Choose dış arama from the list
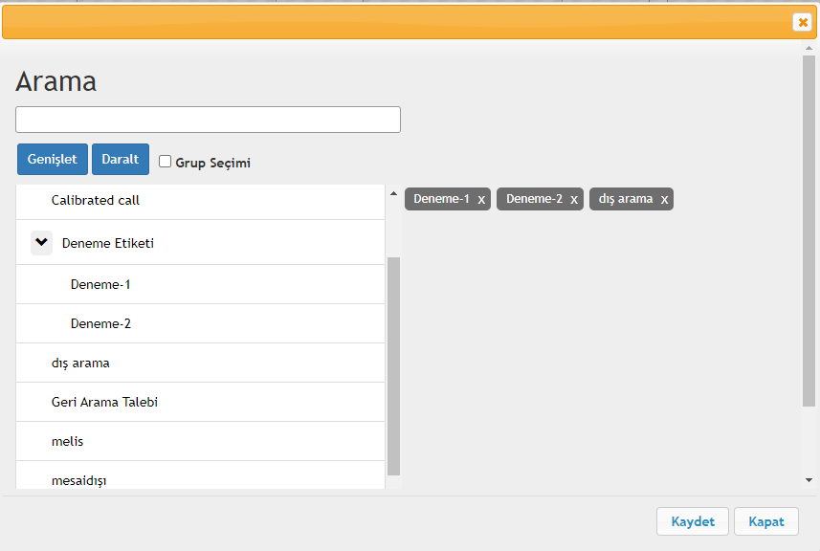820x551 pixels. [200, 363]
